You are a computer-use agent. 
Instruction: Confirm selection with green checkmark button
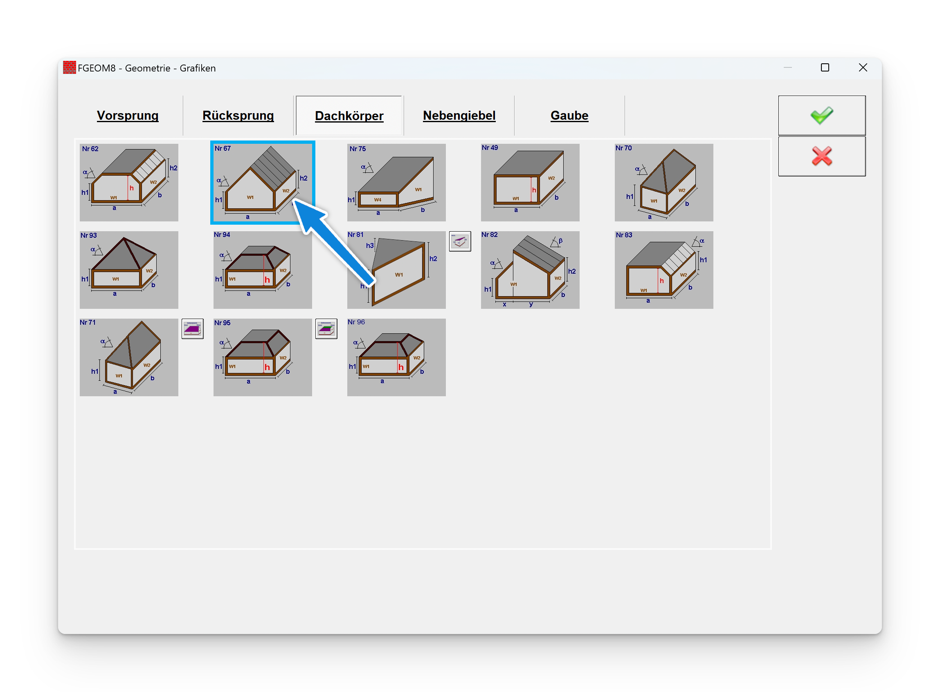821,116
